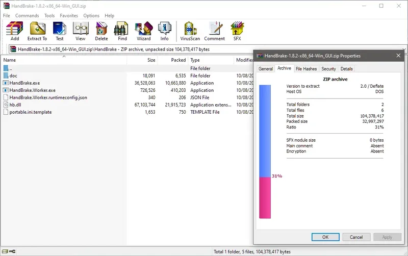The image size is (408, 256).
Task: Open the Options menu
Action: point(91,16)
